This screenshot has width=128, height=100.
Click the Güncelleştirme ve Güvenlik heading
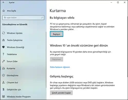pos(15,24)
